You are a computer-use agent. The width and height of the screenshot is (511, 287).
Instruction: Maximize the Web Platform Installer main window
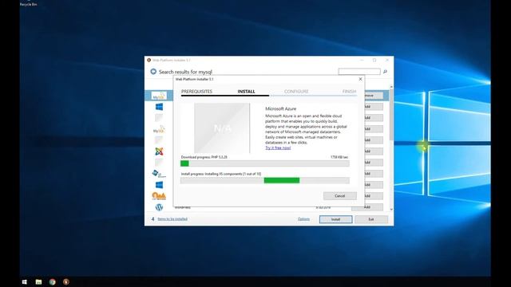click(374, 61)
